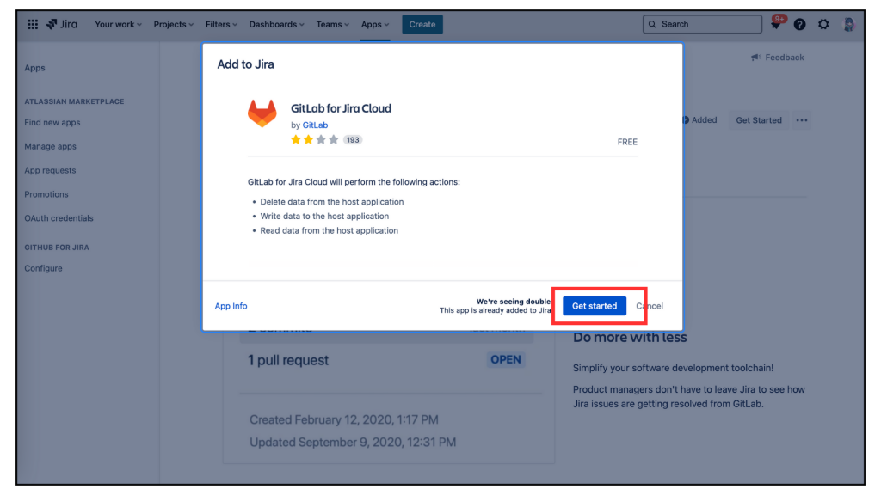The image size is (881, 495).
Task: Open App requests in sidebar
Action: 50,170
